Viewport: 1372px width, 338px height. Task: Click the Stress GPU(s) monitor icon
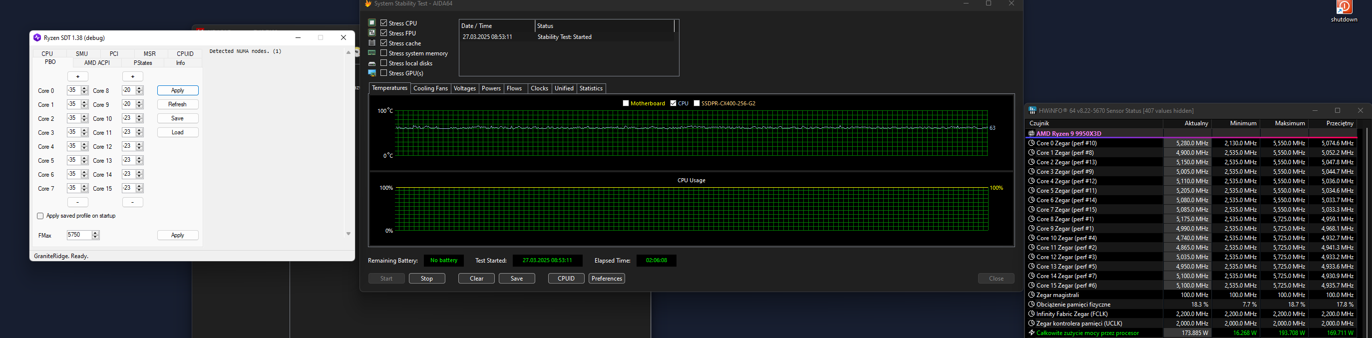click(x=372, y=73)
